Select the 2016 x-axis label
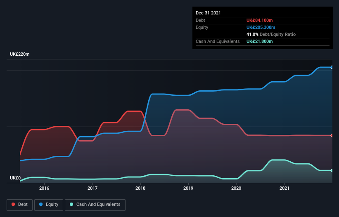This screenshot has height=217, width=339. (x=44, y=188)
